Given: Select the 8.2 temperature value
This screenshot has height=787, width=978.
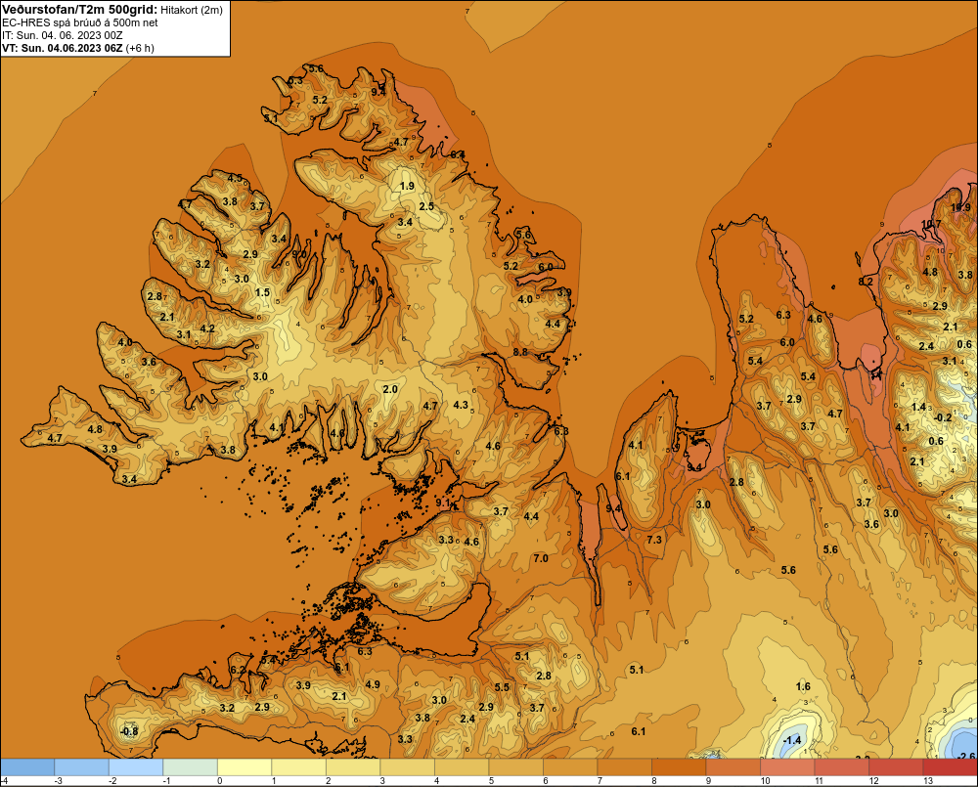Looking at the screenshot, I should [866, 282].
